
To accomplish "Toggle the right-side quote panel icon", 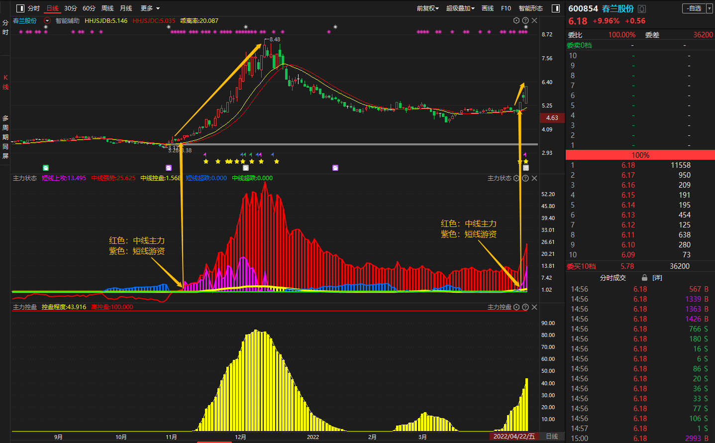I will 556,8.
